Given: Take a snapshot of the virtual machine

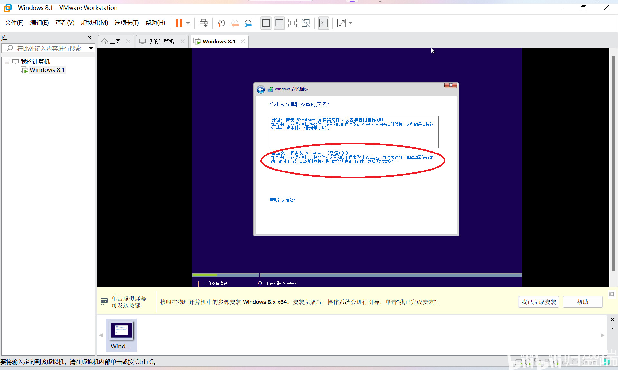Looking at the screenshot, I should tap(221, 23).
